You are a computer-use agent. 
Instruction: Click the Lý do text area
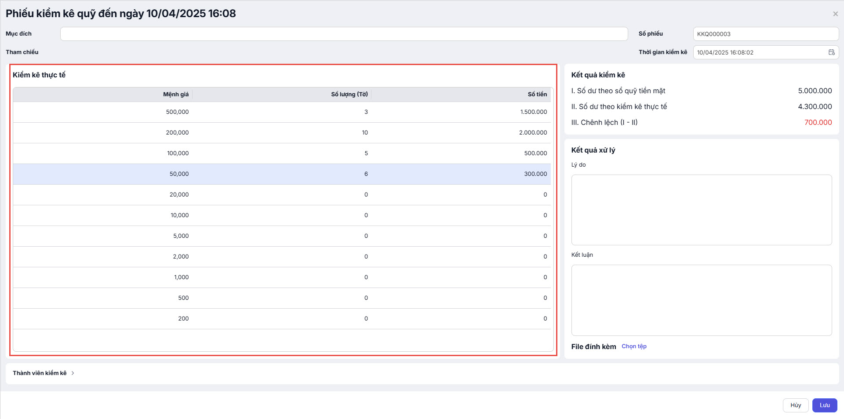[x=701, y=210]
